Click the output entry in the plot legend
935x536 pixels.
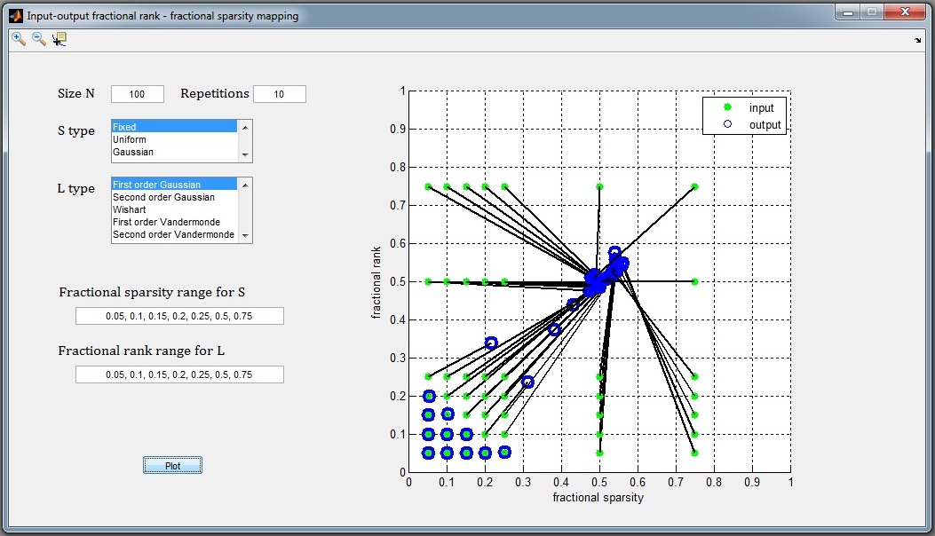coord(764,125)
